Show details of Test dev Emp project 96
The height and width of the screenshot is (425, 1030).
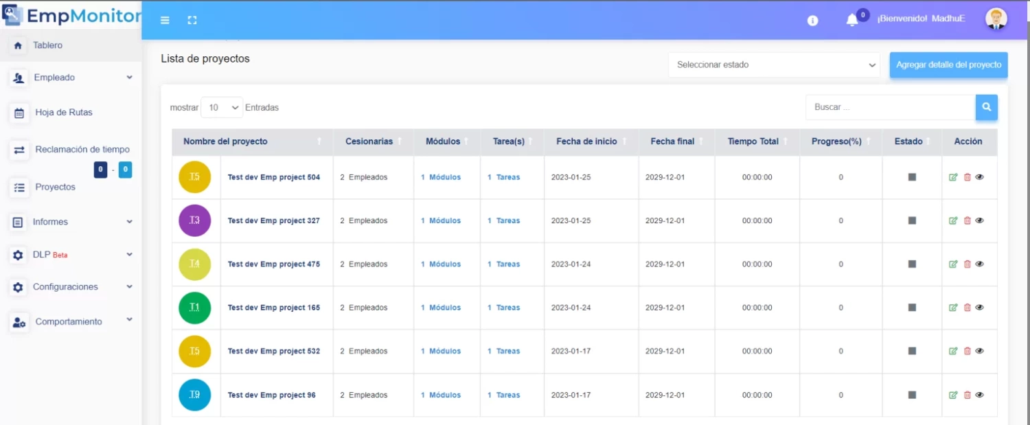[x=980, y=395]
